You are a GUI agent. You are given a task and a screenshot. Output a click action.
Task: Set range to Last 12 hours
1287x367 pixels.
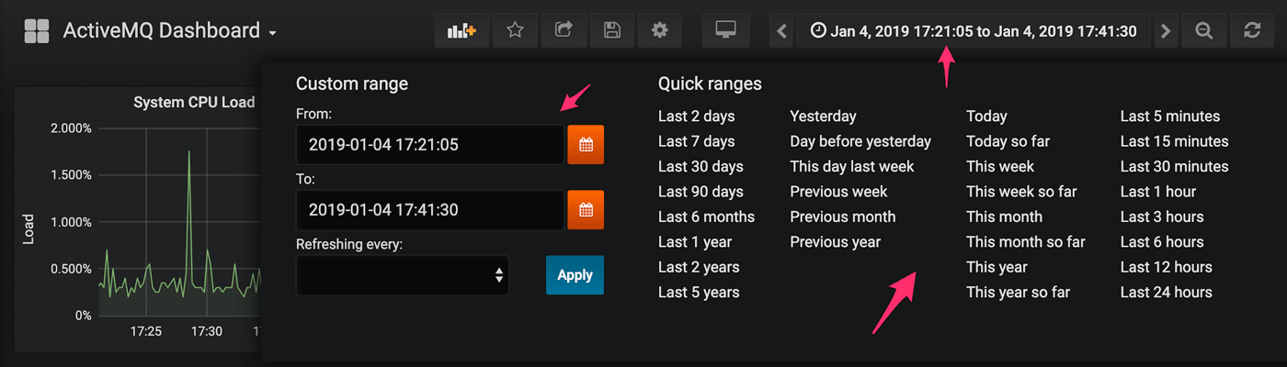pyautogui.click(x=1166, y=267)
